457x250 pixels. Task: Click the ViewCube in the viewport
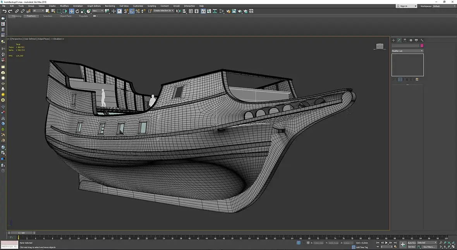coord(380,46)
